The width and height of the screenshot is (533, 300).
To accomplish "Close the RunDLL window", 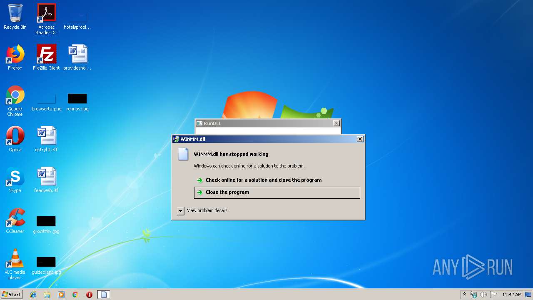I will click(x=336, y=123).
